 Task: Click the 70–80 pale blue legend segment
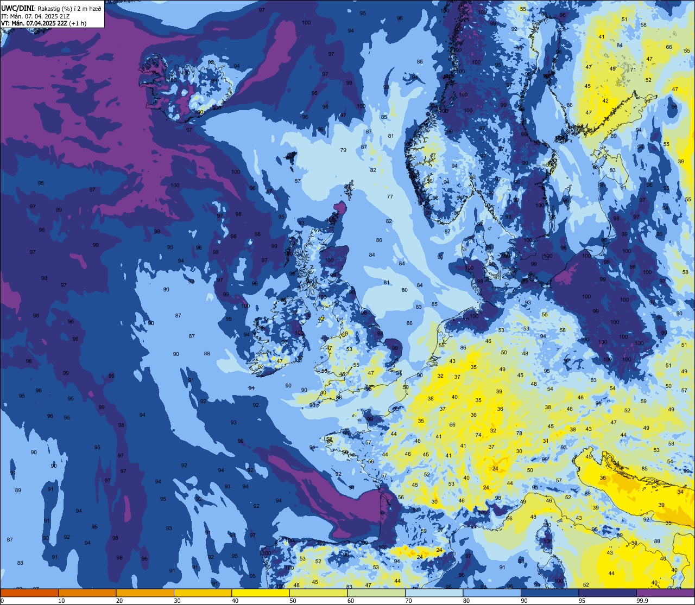(434, 593)
